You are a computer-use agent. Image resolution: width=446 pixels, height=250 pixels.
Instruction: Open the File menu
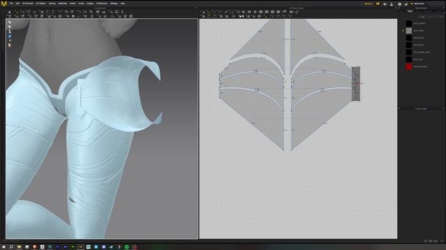11,3
